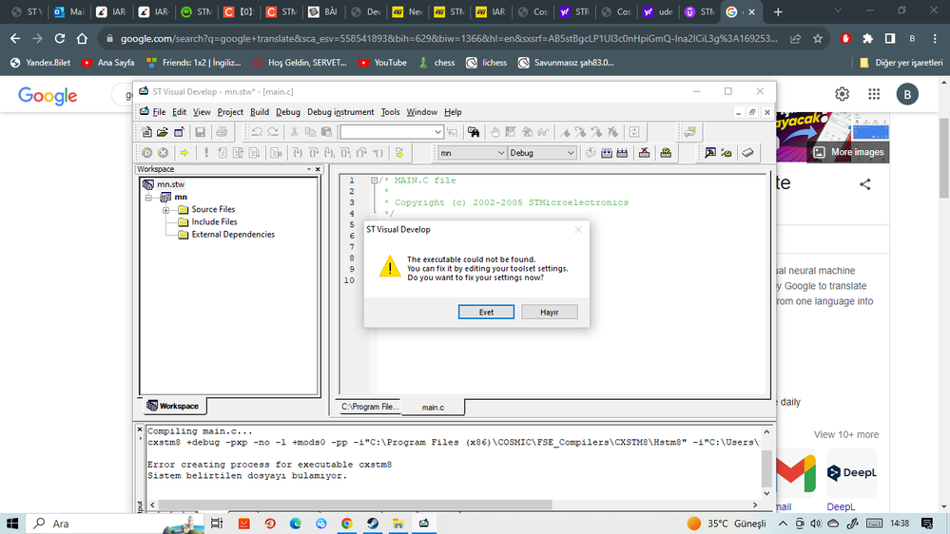Click the Windows Start button
The height and width of the screenshot is (534, 950).
coord(12,524)
